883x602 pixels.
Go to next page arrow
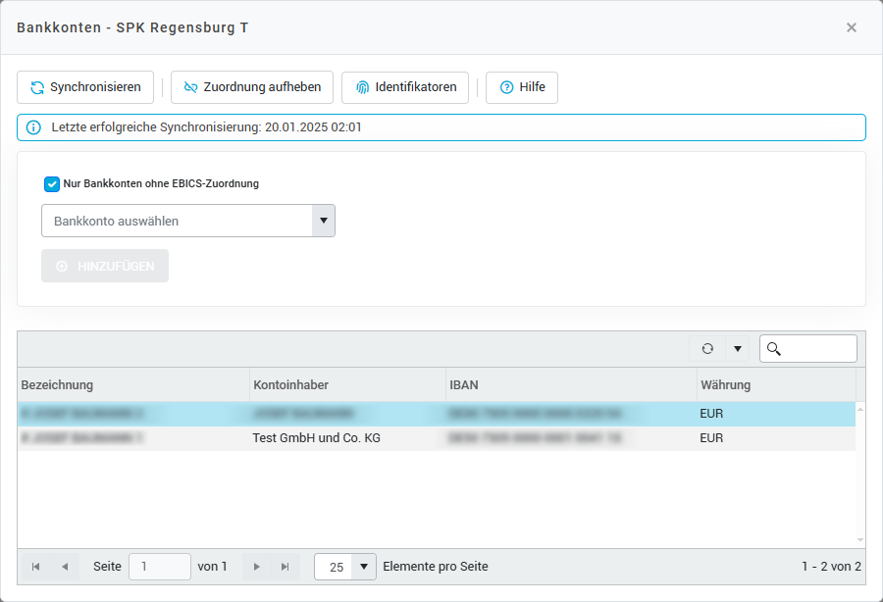(x=257, y=567)
